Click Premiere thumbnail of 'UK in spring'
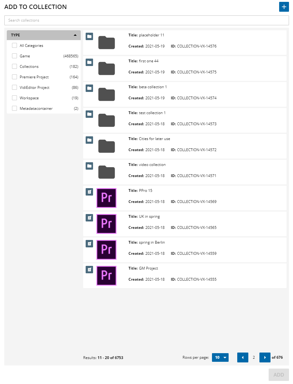 click(x=106, y=224)
